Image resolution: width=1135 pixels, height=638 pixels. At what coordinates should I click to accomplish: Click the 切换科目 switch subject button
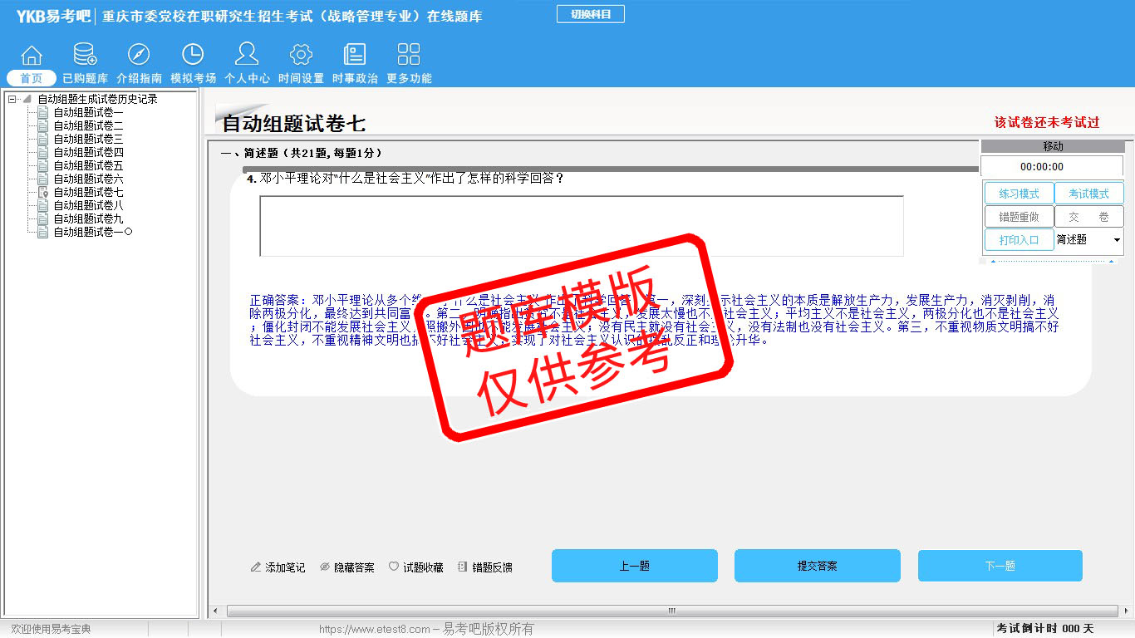(x=590, y=14)
